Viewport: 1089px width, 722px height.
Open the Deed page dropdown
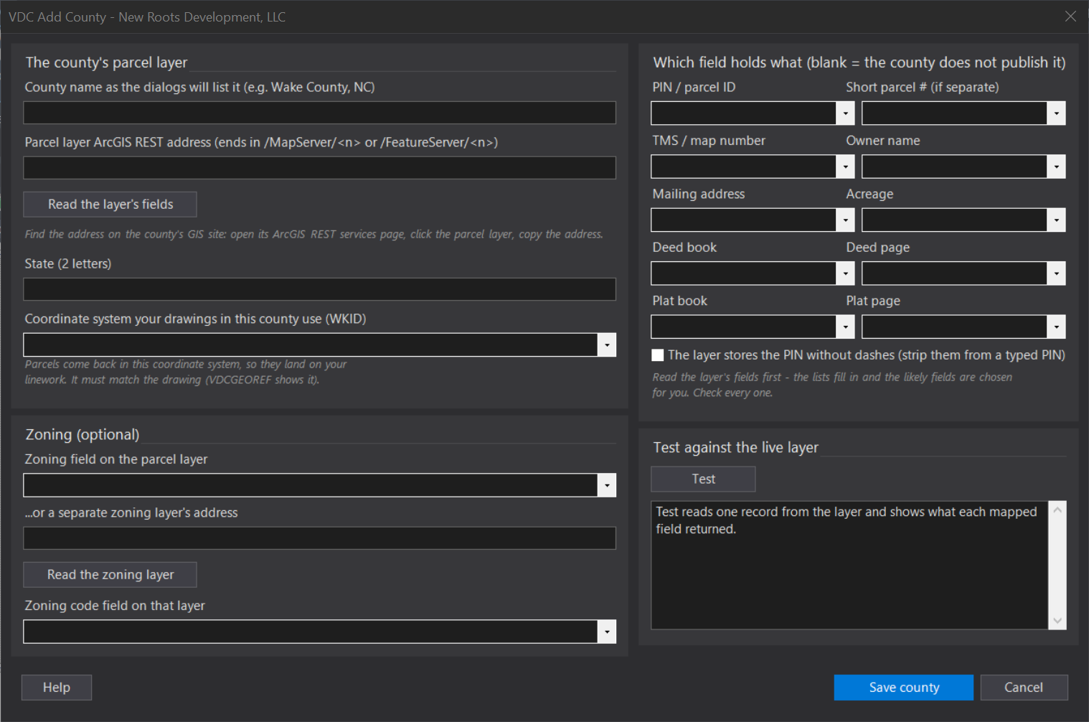[1056, 273]
